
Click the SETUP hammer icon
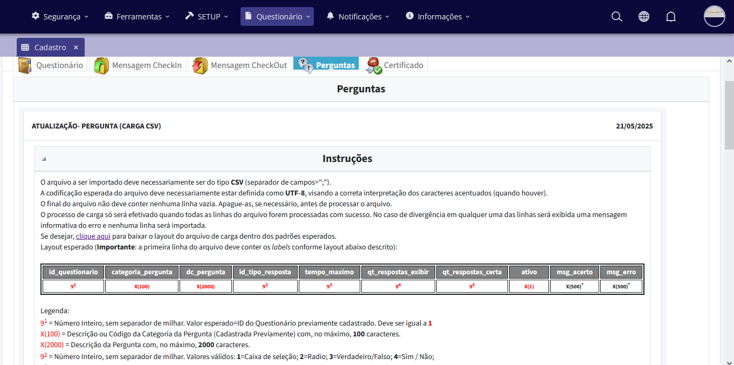[x=189, y=16]
